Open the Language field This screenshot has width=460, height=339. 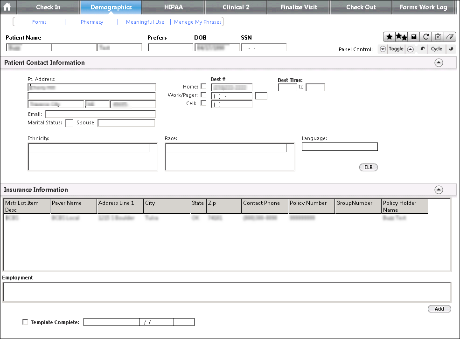click(x=340, y=147)
